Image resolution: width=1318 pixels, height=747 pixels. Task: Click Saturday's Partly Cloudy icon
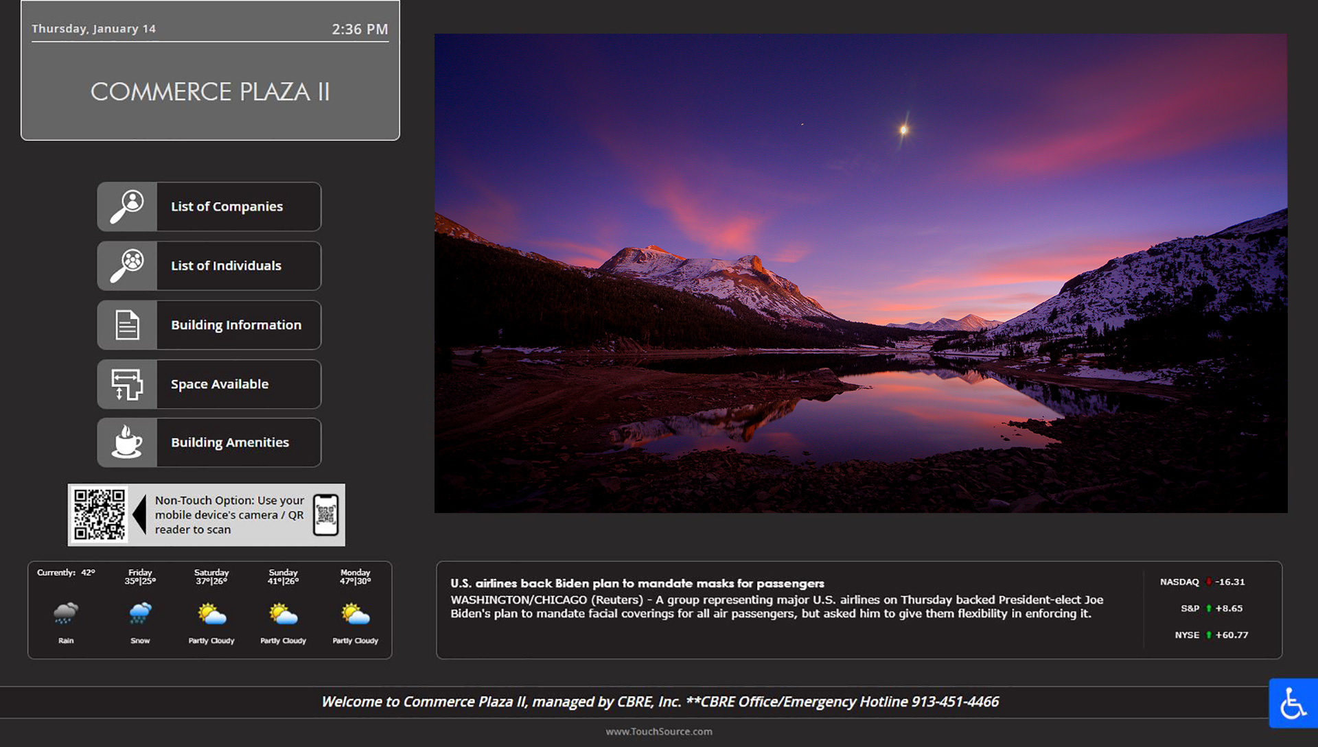coord(211,614)
